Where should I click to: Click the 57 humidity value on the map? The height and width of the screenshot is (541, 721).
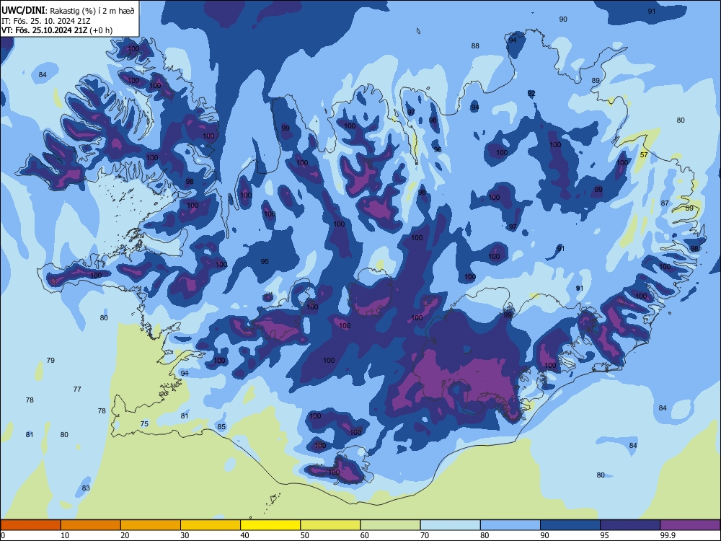click(644, 154)
